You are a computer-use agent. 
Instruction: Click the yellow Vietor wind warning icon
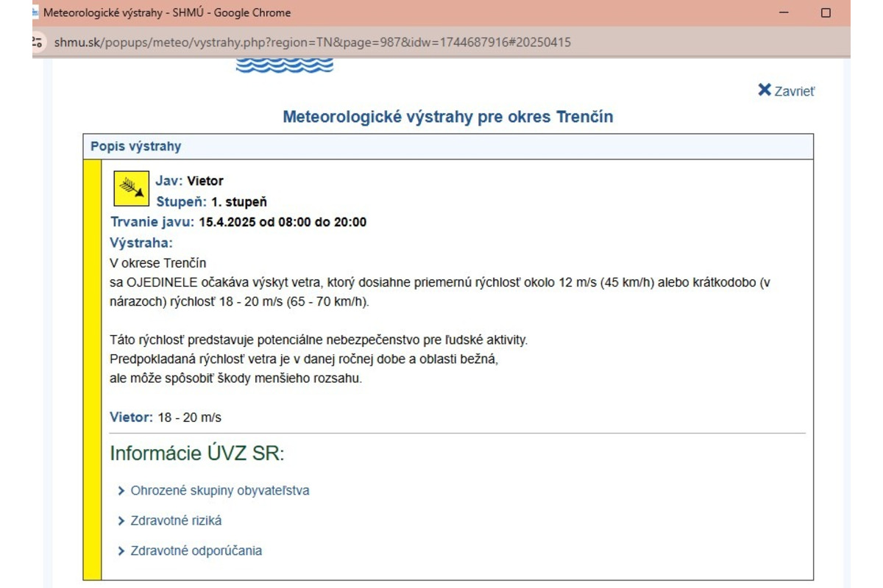pyautogui.click(x=132, y=188)
